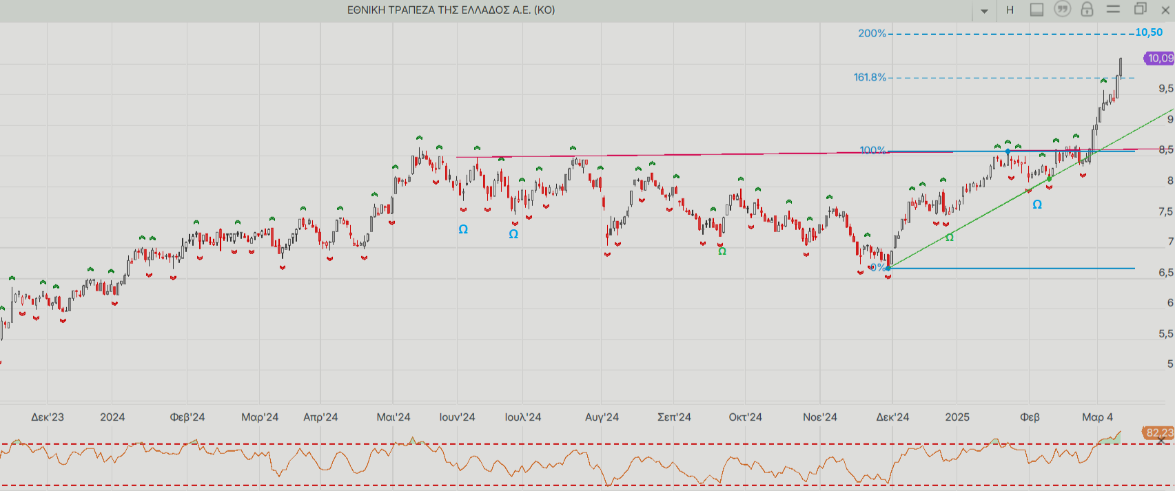The width and height of the screenshot is (1175, 491).
Task: Open the chart hamburger menu icon
Action: point(1113,9)
